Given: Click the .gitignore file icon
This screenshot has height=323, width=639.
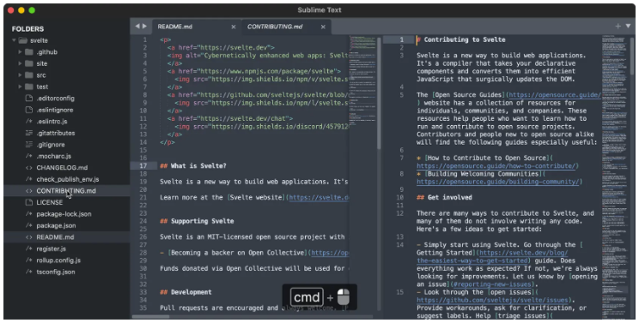Looking at the screenshot, I should coord(29,145).
